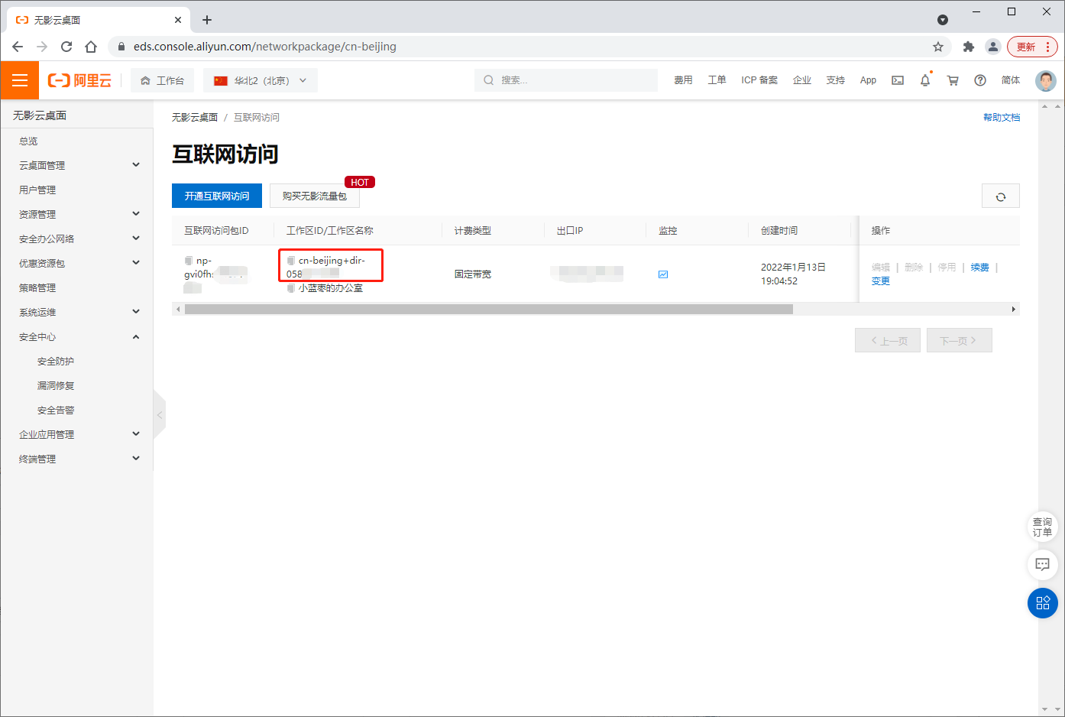
Task: Open the 查询订单 floating button
Action: coord(1042,527)
